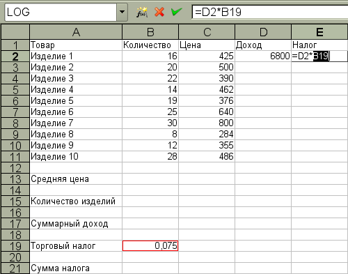348x274 pixels.
Task: Click price cell with value 640
Action: [207, 112]
